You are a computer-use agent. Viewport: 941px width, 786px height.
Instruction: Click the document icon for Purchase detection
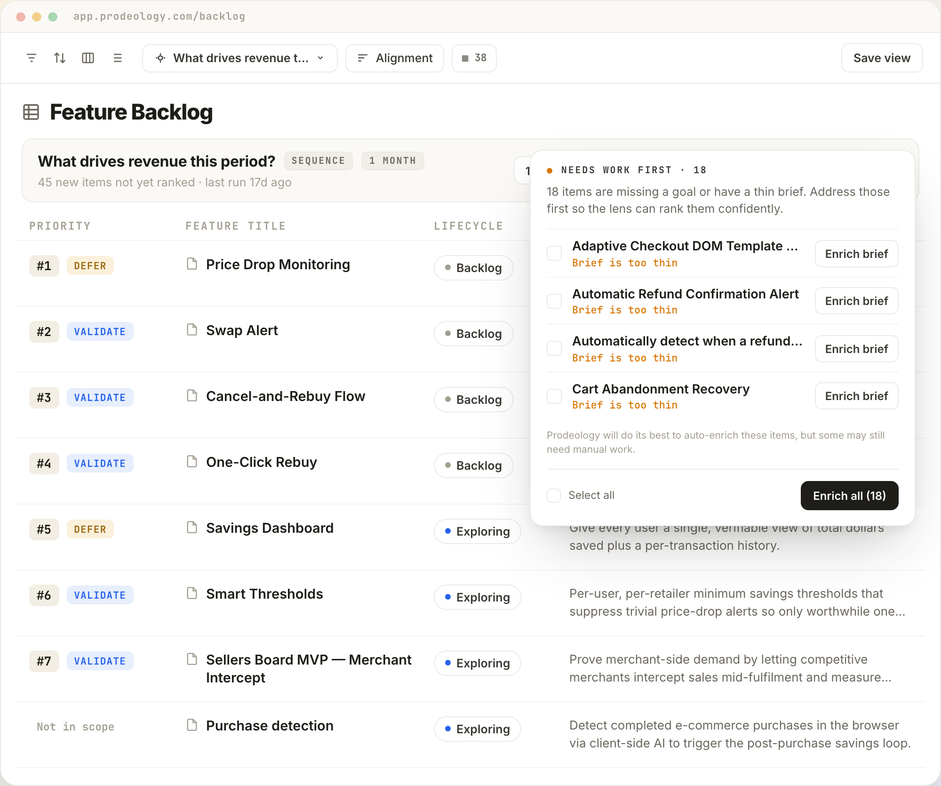pos(192,725)
